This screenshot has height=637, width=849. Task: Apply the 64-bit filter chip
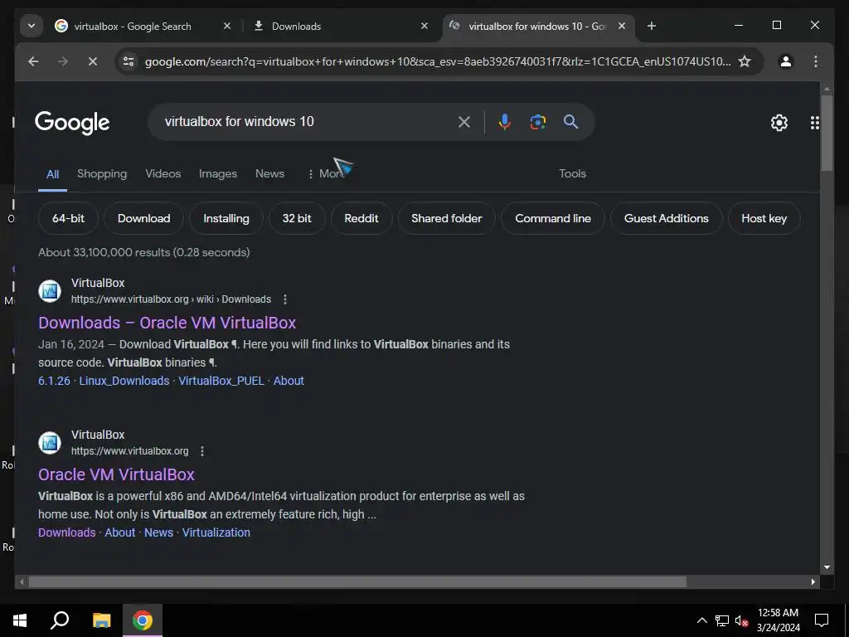pos(68,218)
